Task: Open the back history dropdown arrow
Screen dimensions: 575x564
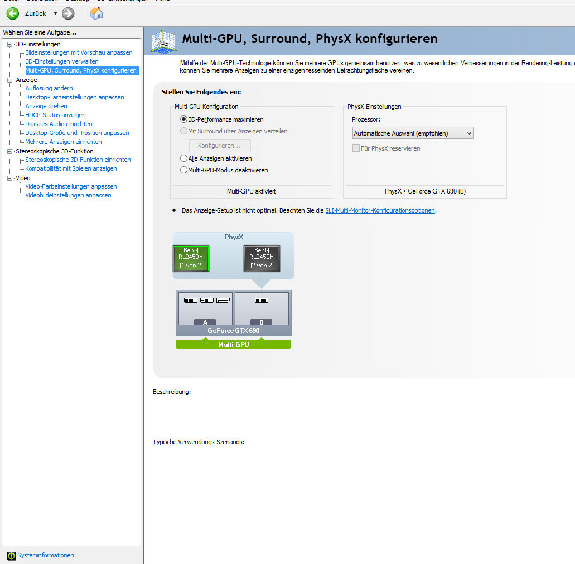Action: (x=55, y=13)
